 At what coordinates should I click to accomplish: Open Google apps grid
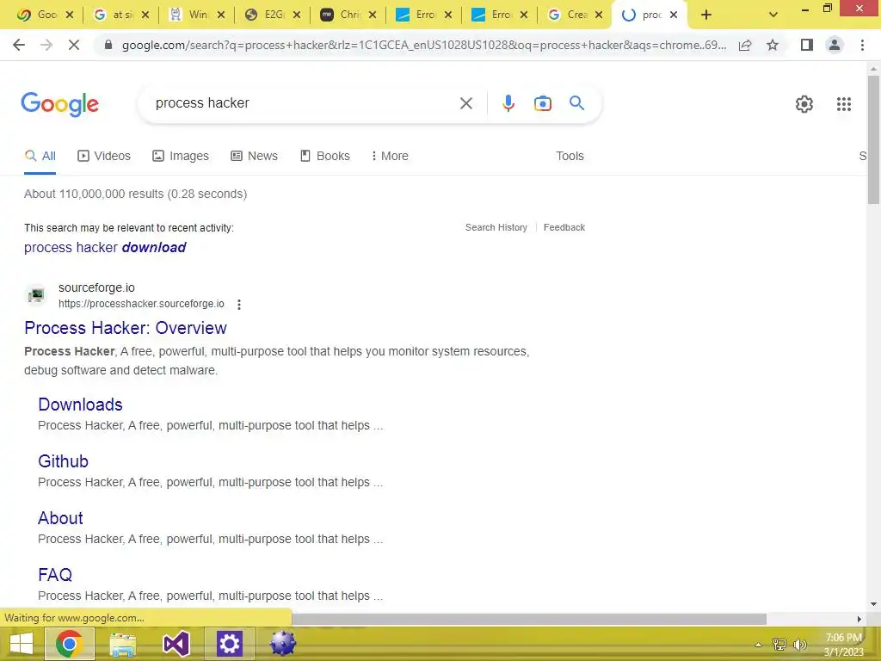pos(843,104)
